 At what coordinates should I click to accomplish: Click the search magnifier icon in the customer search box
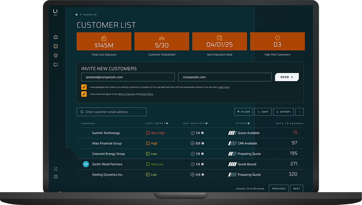(x=82, y=112)
